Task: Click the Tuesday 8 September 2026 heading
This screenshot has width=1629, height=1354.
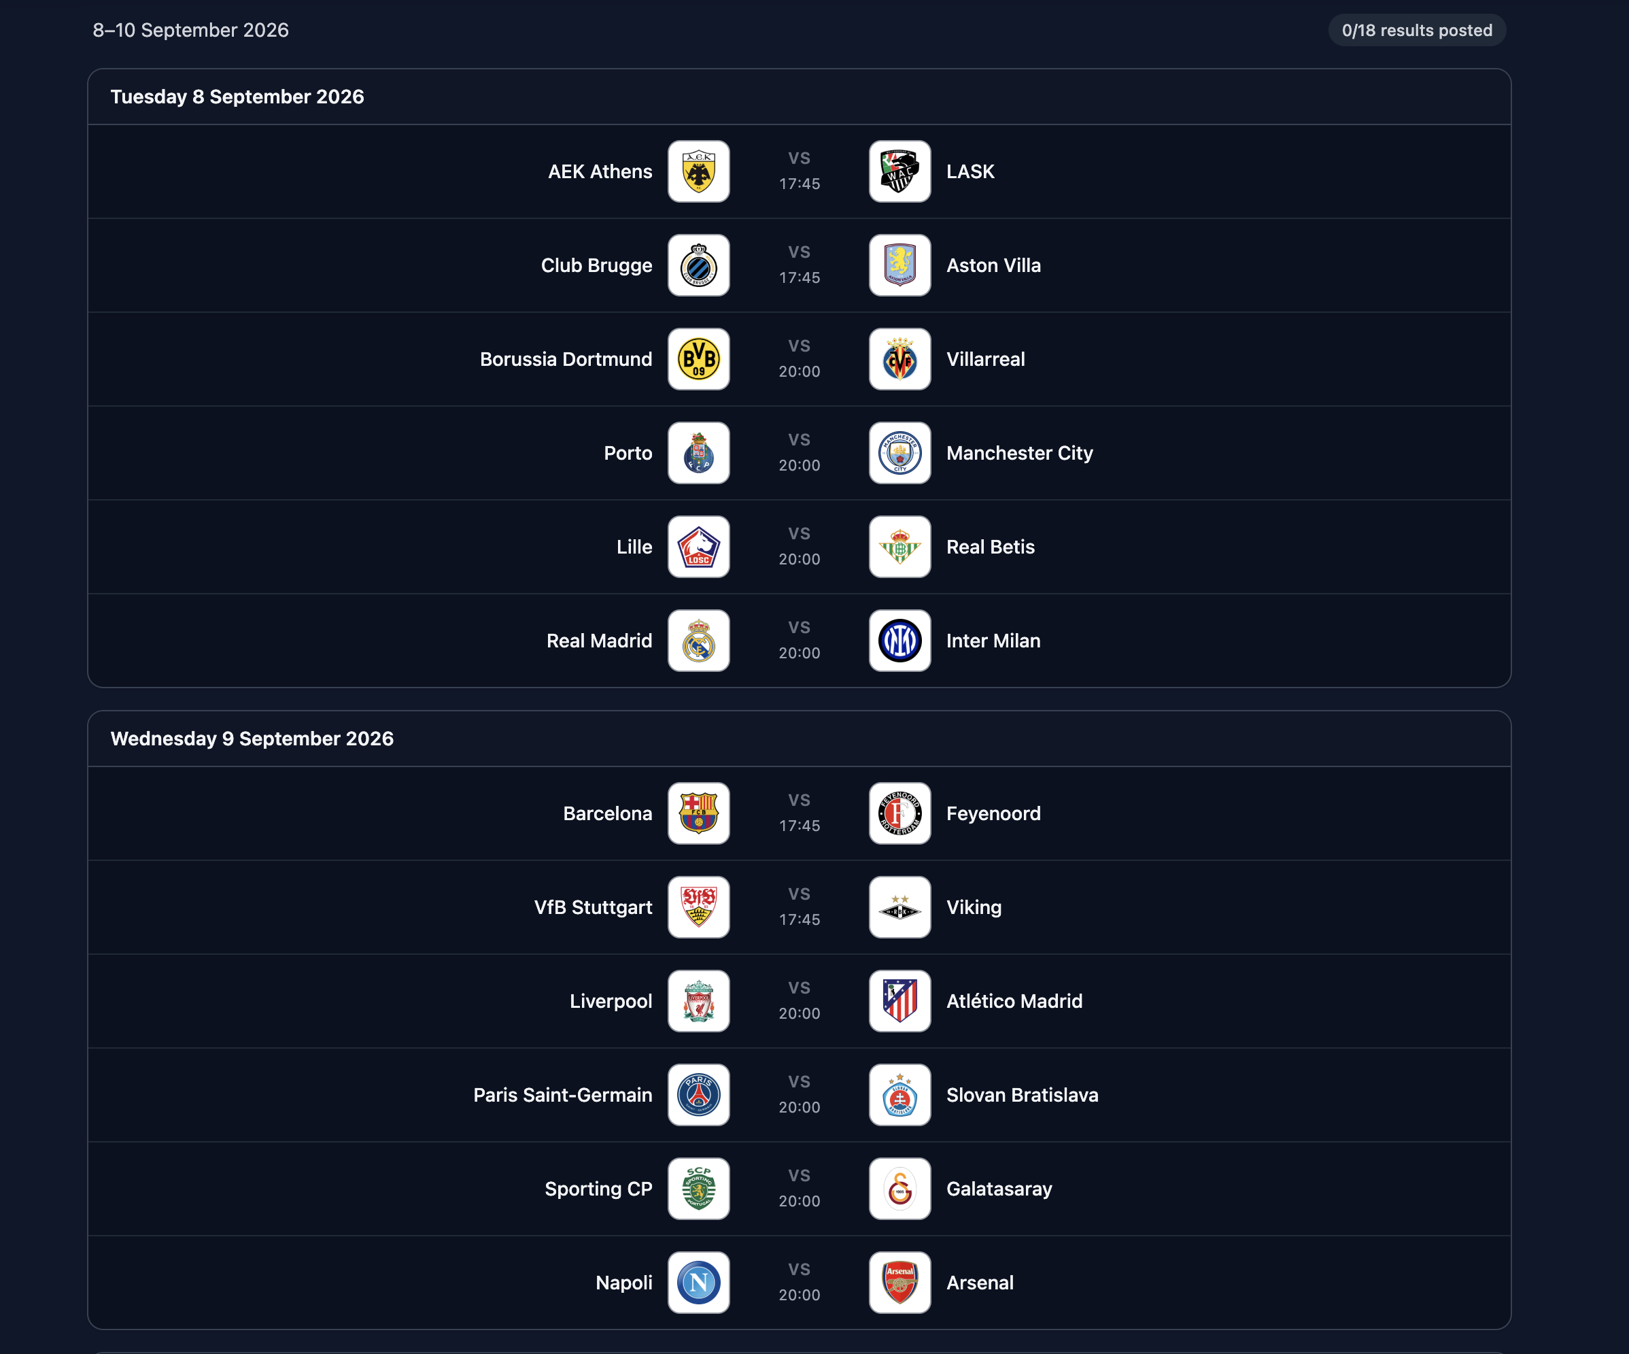Action: tap(237, 97)
